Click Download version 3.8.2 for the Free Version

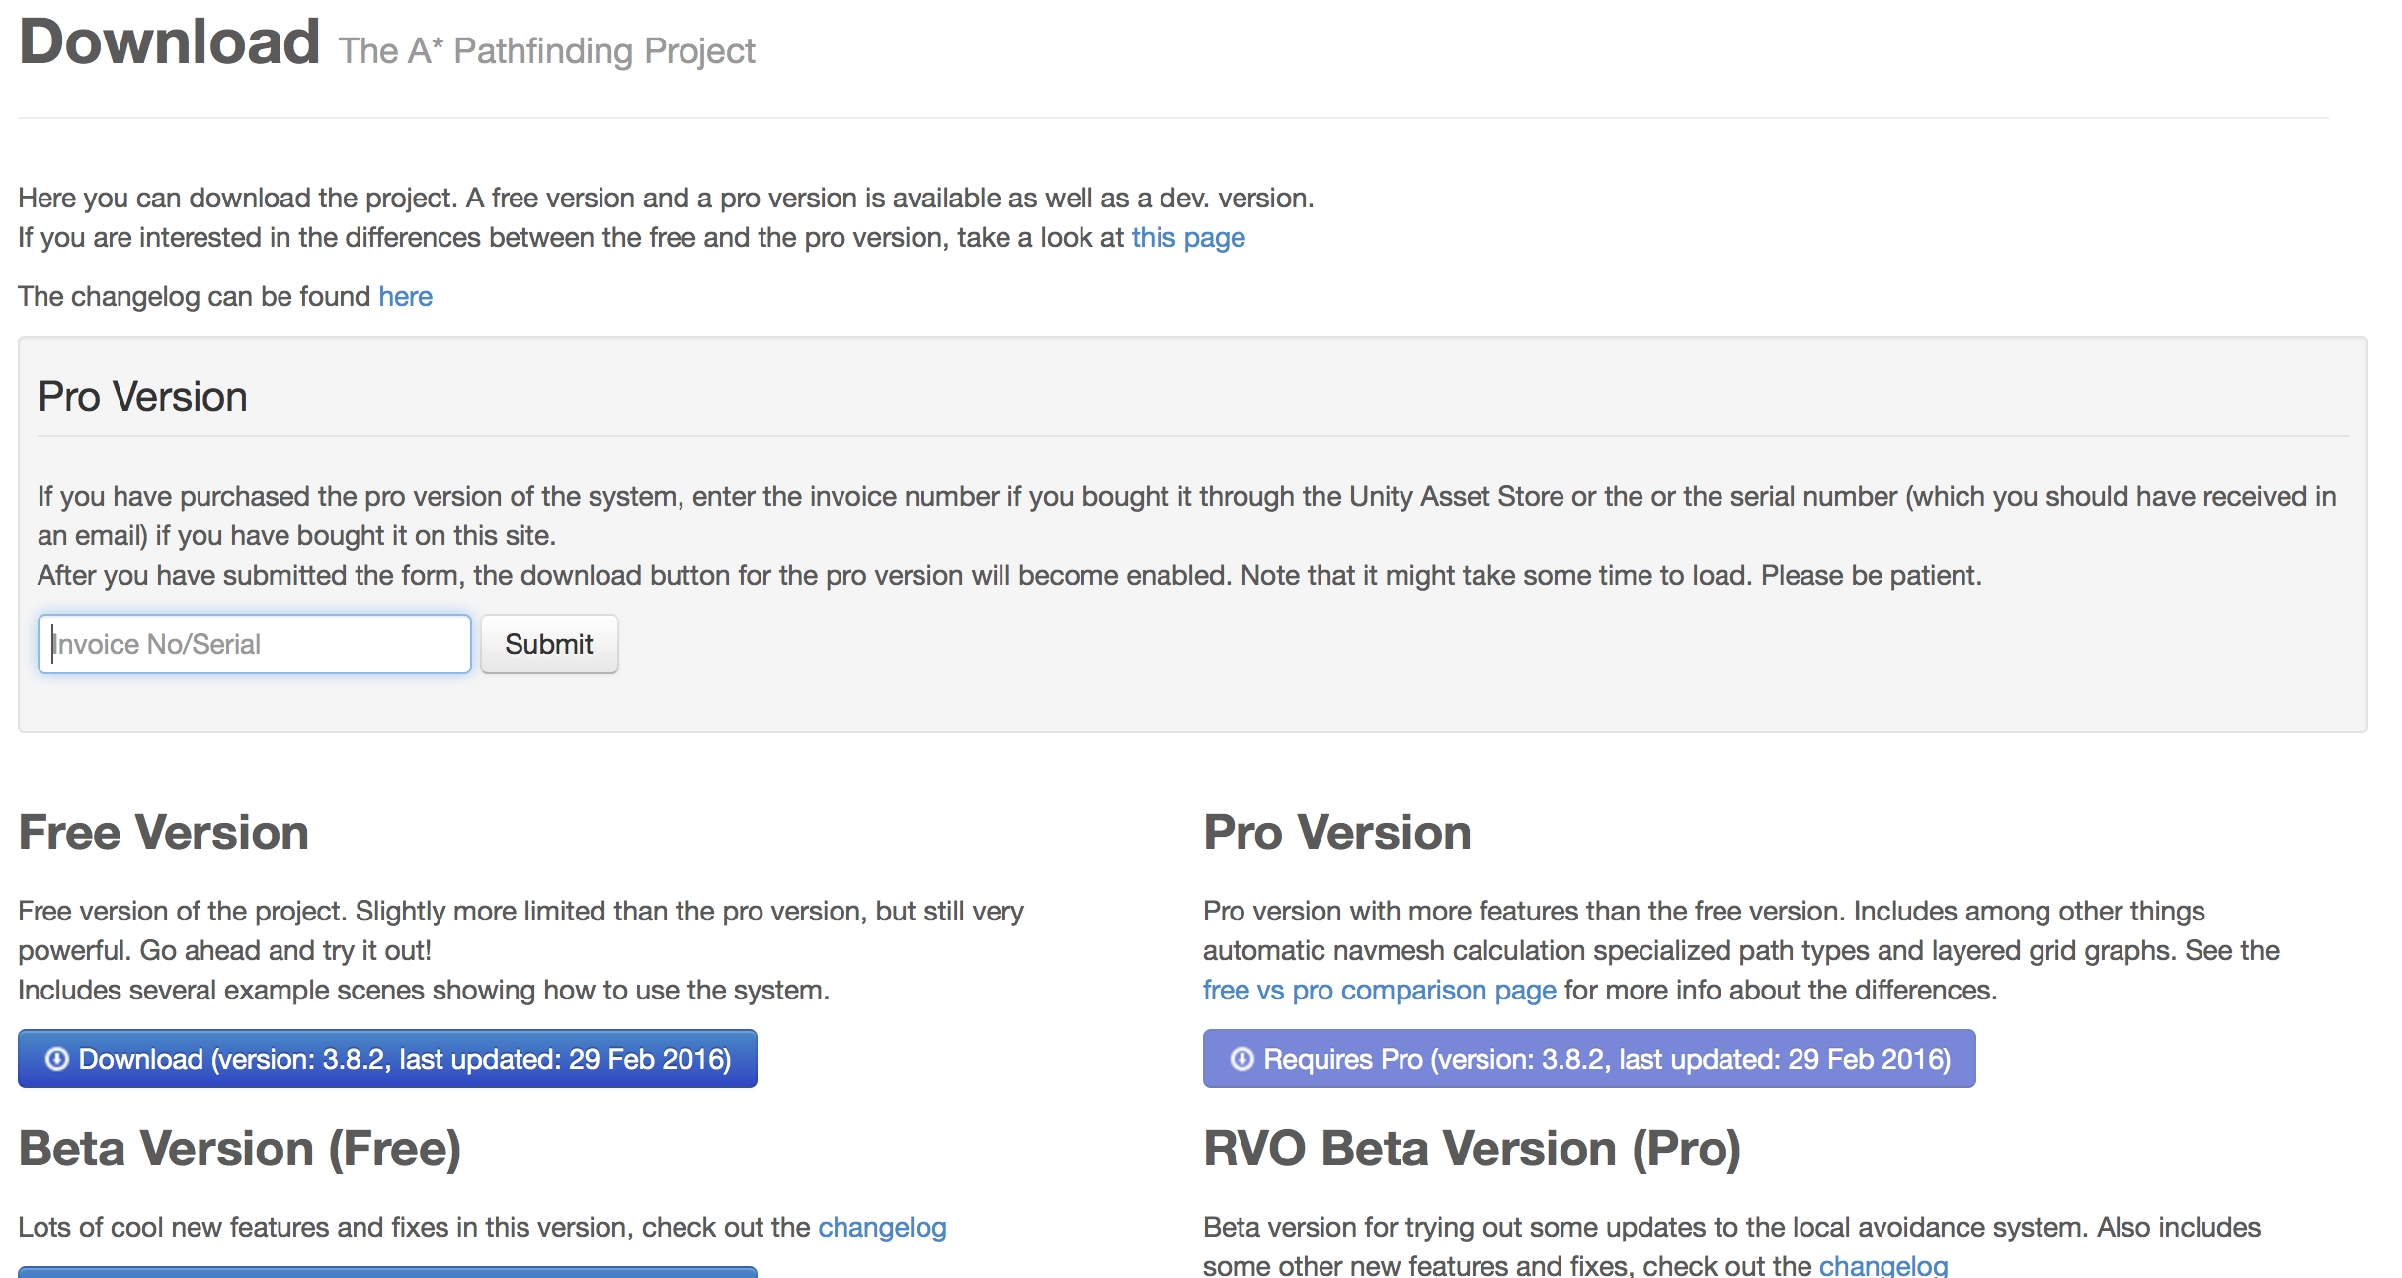point(387,1058)
